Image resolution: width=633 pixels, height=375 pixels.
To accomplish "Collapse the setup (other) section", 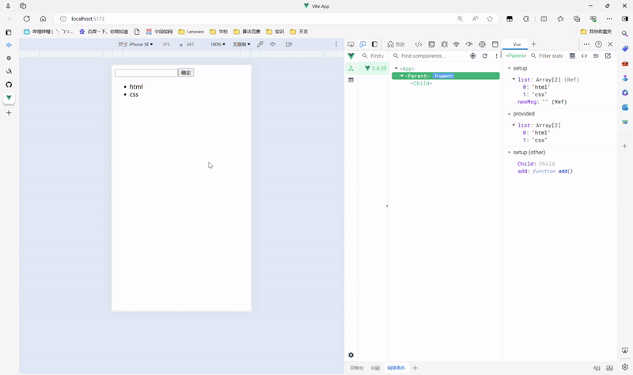I will (x=509, y=152).
